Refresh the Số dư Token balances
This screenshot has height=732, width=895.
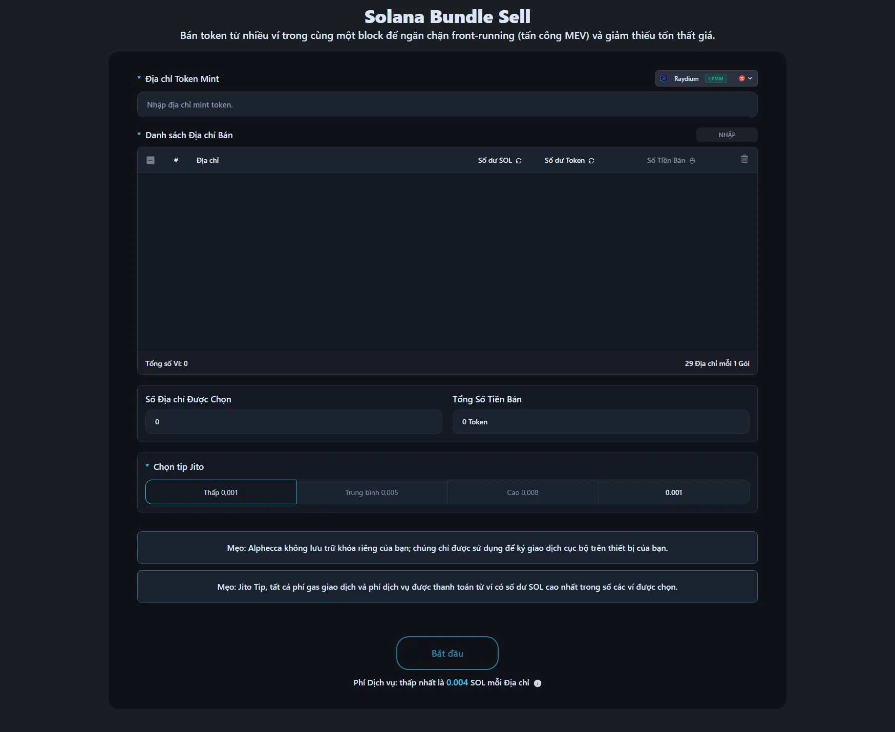[591, 161]
